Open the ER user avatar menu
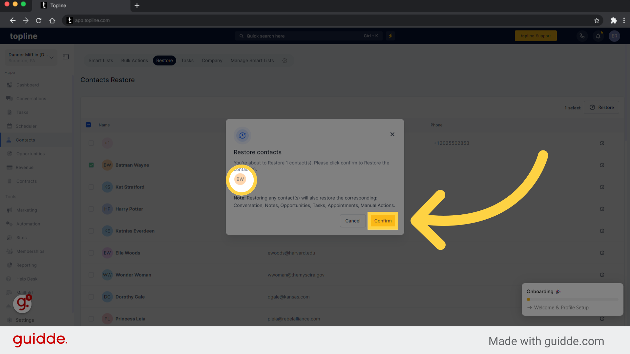The height and width of the screenshot is (354, 630). click(614, 36)
